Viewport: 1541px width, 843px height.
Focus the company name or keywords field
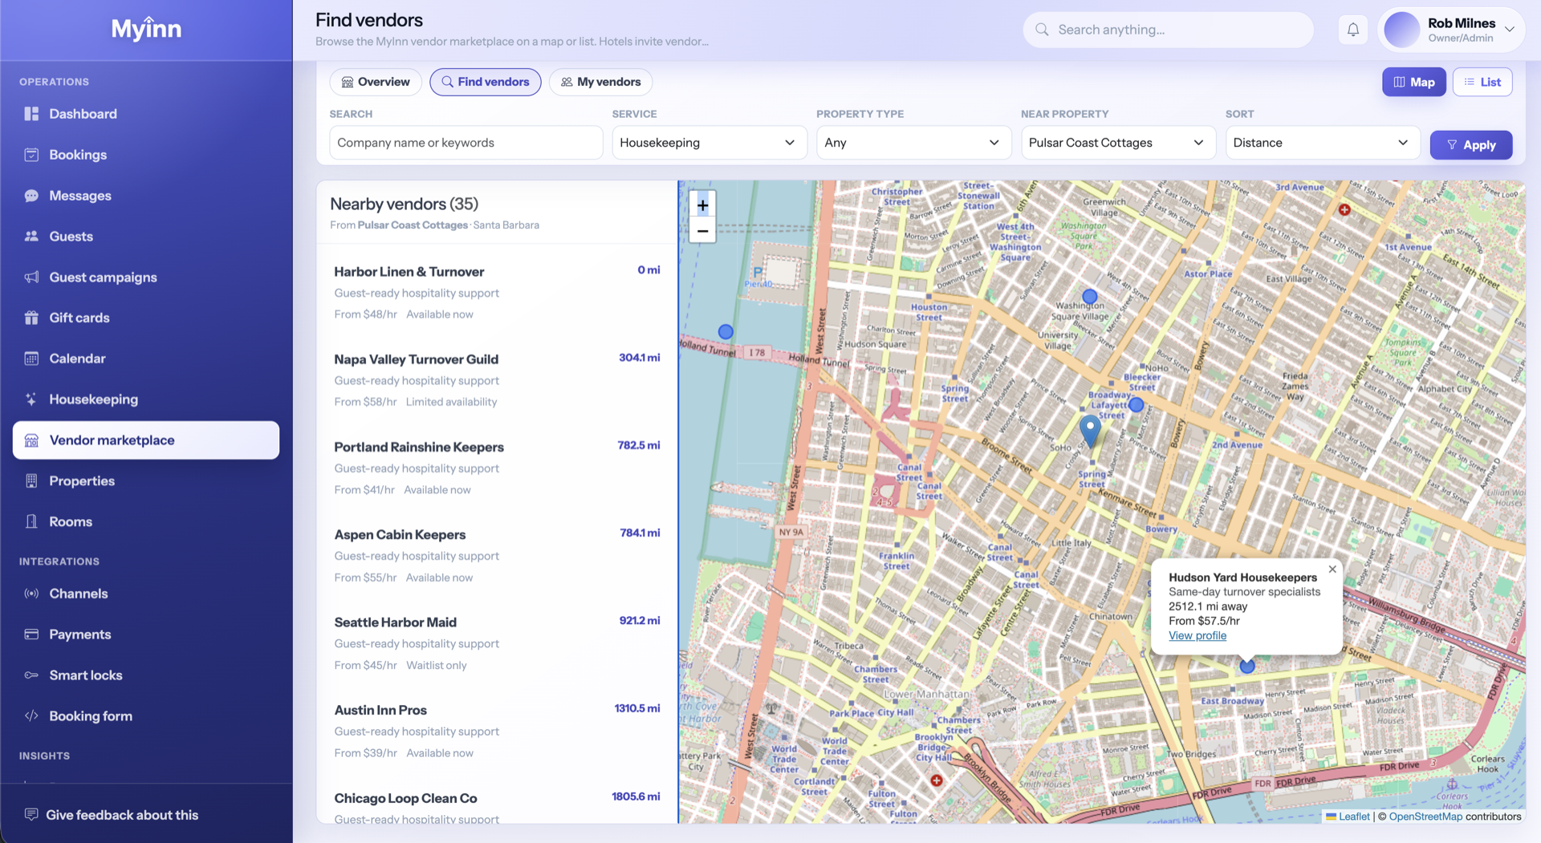(x=466, y=143)
